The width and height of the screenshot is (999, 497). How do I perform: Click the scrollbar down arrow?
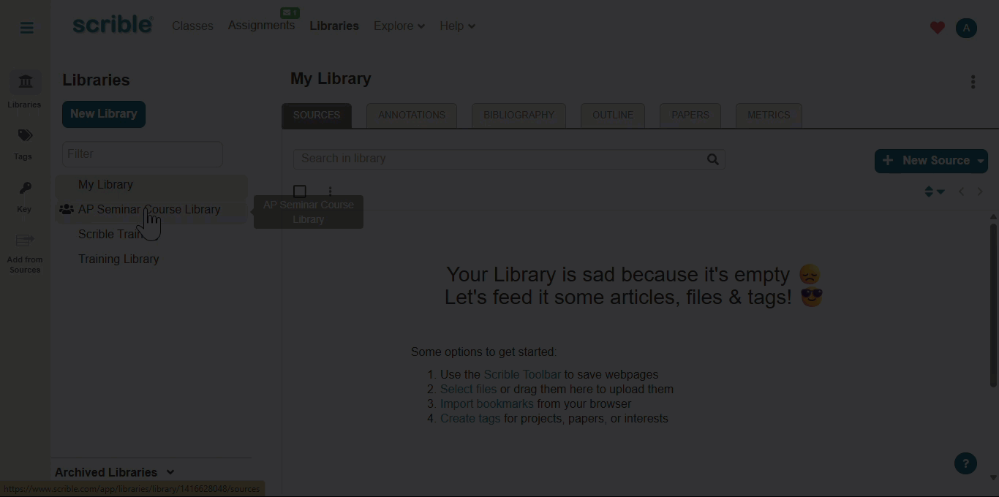point(993,478)
